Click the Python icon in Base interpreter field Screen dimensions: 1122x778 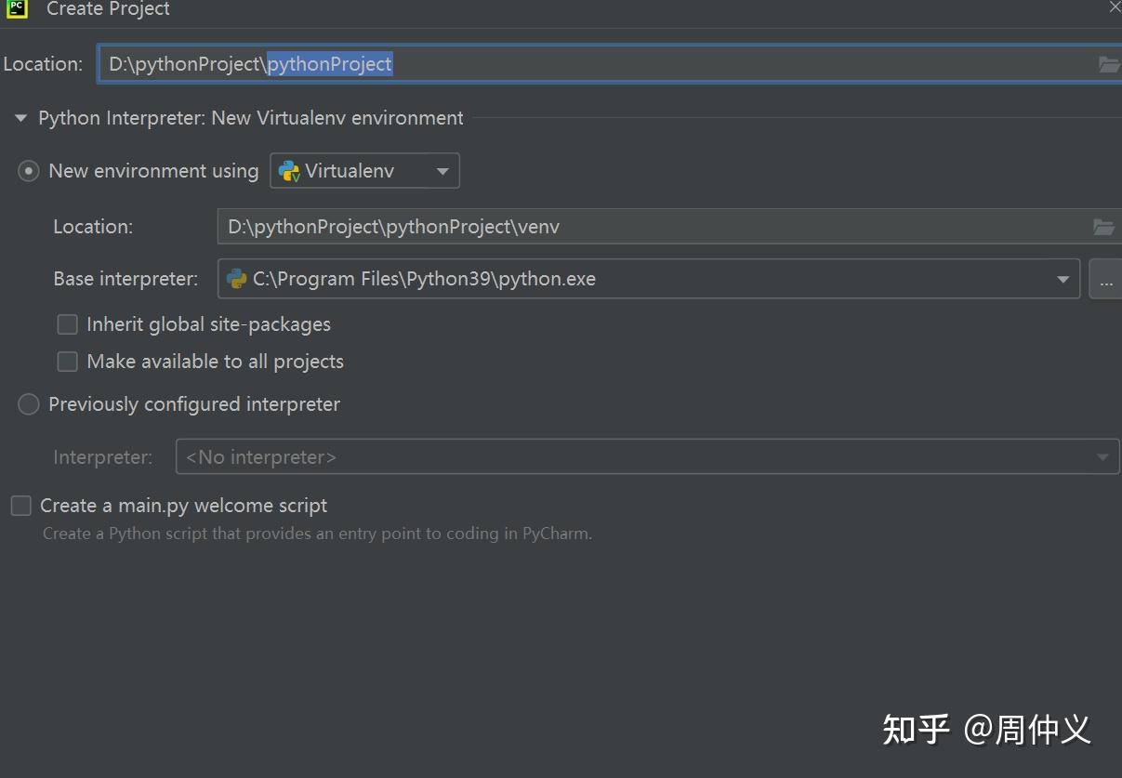[x=237, y=279]
